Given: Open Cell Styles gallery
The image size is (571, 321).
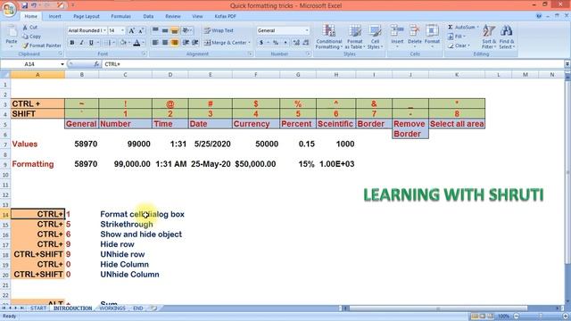Looking at the screenshot, I should point(375,37).
